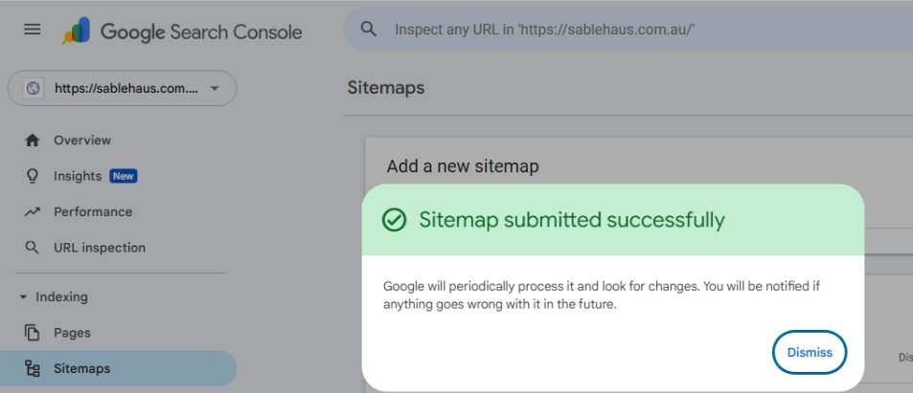Click the Inspect any URL search field
This screenshot has width=913, height=393.
[x=641, y=29]
